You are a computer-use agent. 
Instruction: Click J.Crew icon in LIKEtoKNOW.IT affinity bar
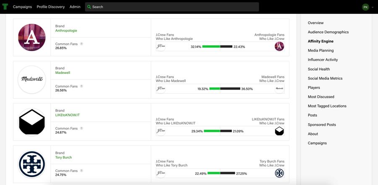(x=160, y=131)
